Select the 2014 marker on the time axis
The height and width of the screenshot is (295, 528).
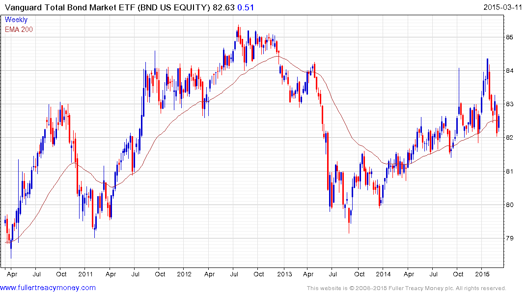[x=382, y=274]
